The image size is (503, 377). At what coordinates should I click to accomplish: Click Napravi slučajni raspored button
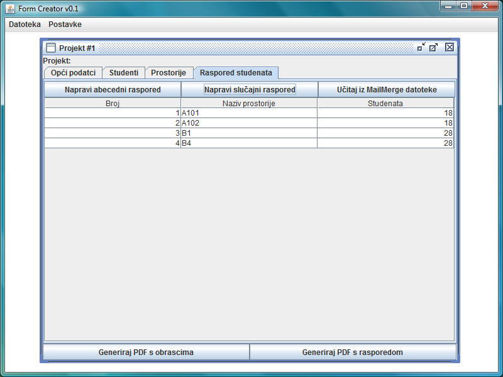[250, 90]
